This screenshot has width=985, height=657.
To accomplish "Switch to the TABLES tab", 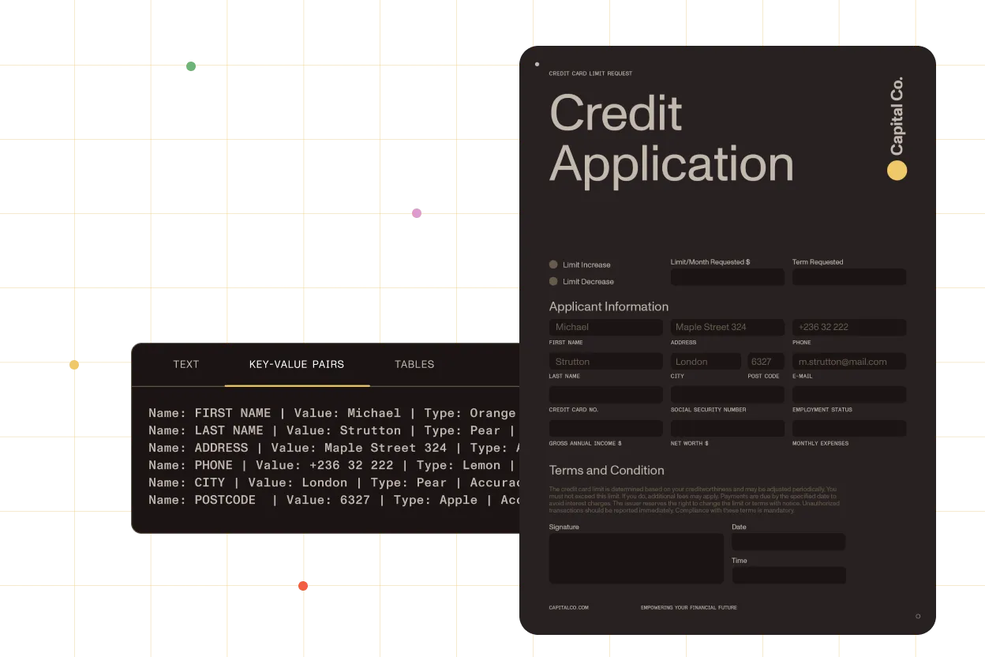I will point(414,364).
